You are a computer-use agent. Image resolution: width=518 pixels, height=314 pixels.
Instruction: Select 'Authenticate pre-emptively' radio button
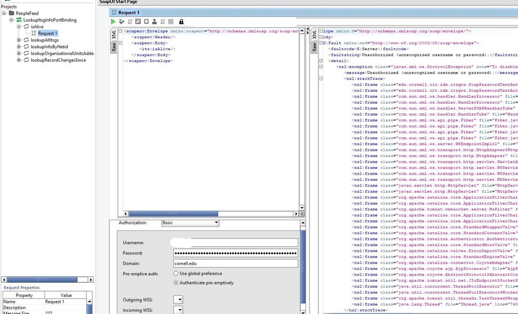tap(176, 283)
